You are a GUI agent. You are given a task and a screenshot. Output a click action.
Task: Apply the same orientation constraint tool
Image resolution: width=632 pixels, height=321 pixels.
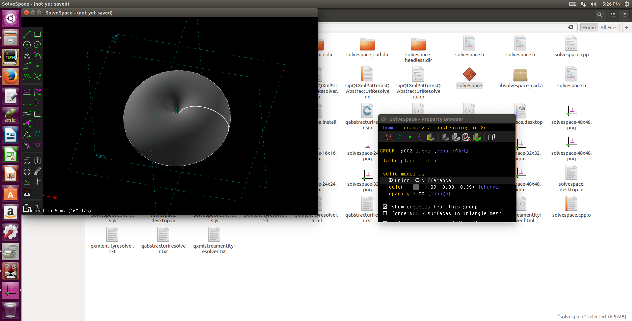coord(38,134)
